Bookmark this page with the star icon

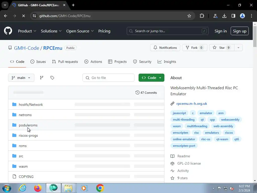[189, 16]
